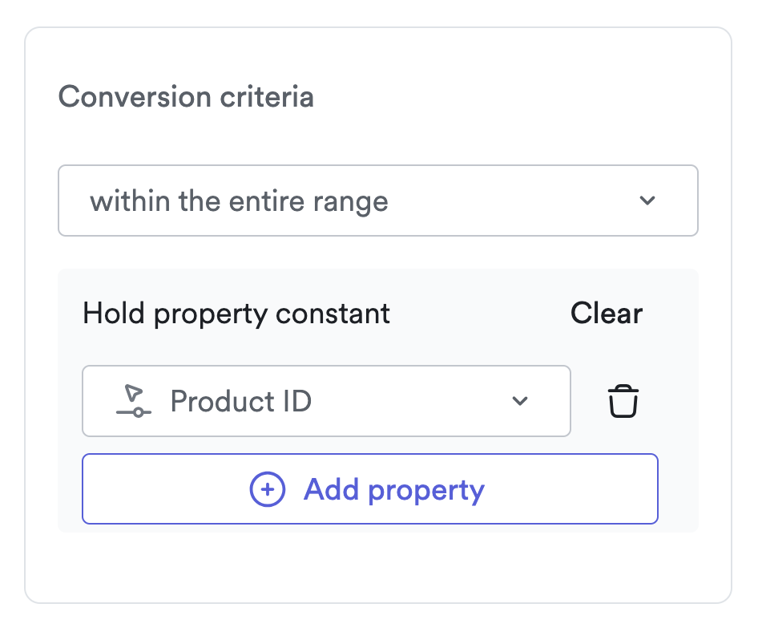
Task: Select the plus icon inside Add property
Action: [268, 489]
